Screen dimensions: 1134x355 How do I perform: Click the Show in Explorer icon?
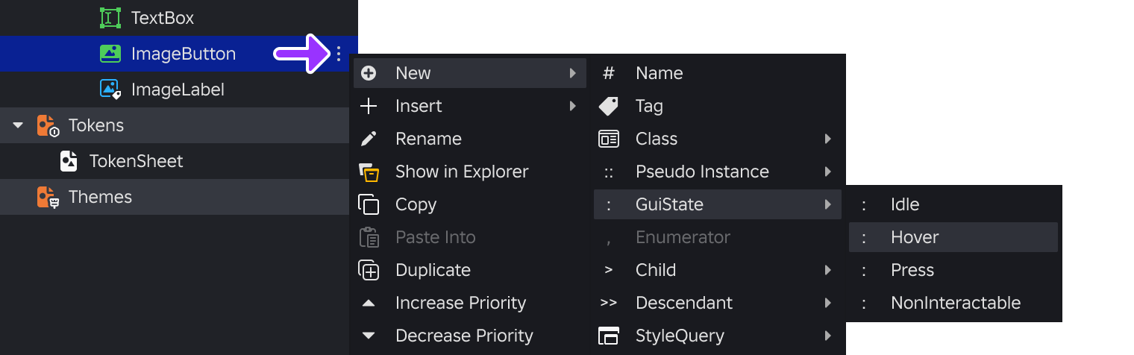click(x=369, y=172)
